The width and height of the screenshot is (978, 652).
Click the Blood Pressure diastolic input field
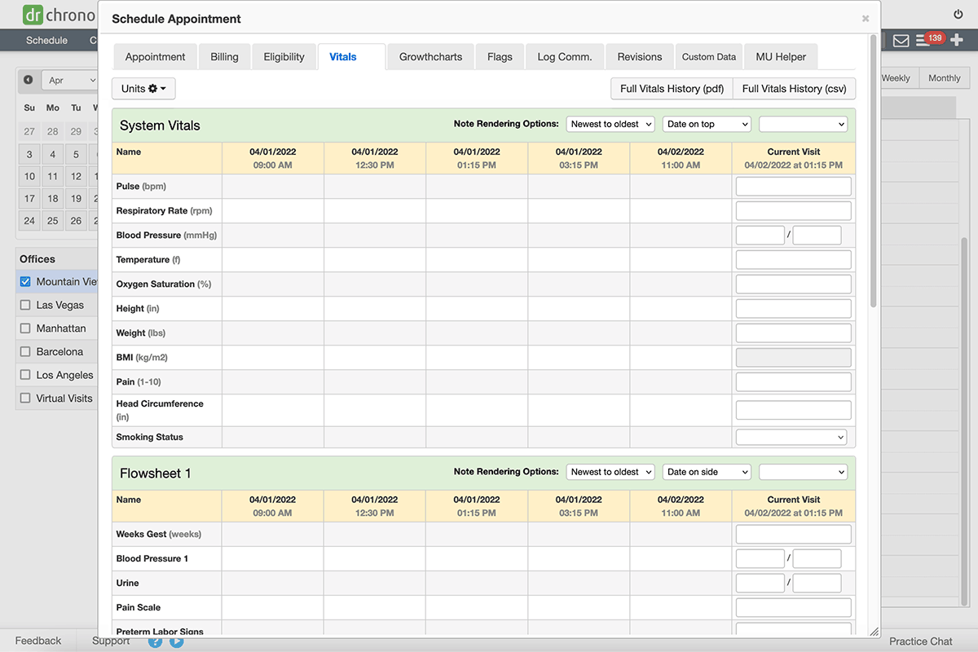[x=817, y=236]
